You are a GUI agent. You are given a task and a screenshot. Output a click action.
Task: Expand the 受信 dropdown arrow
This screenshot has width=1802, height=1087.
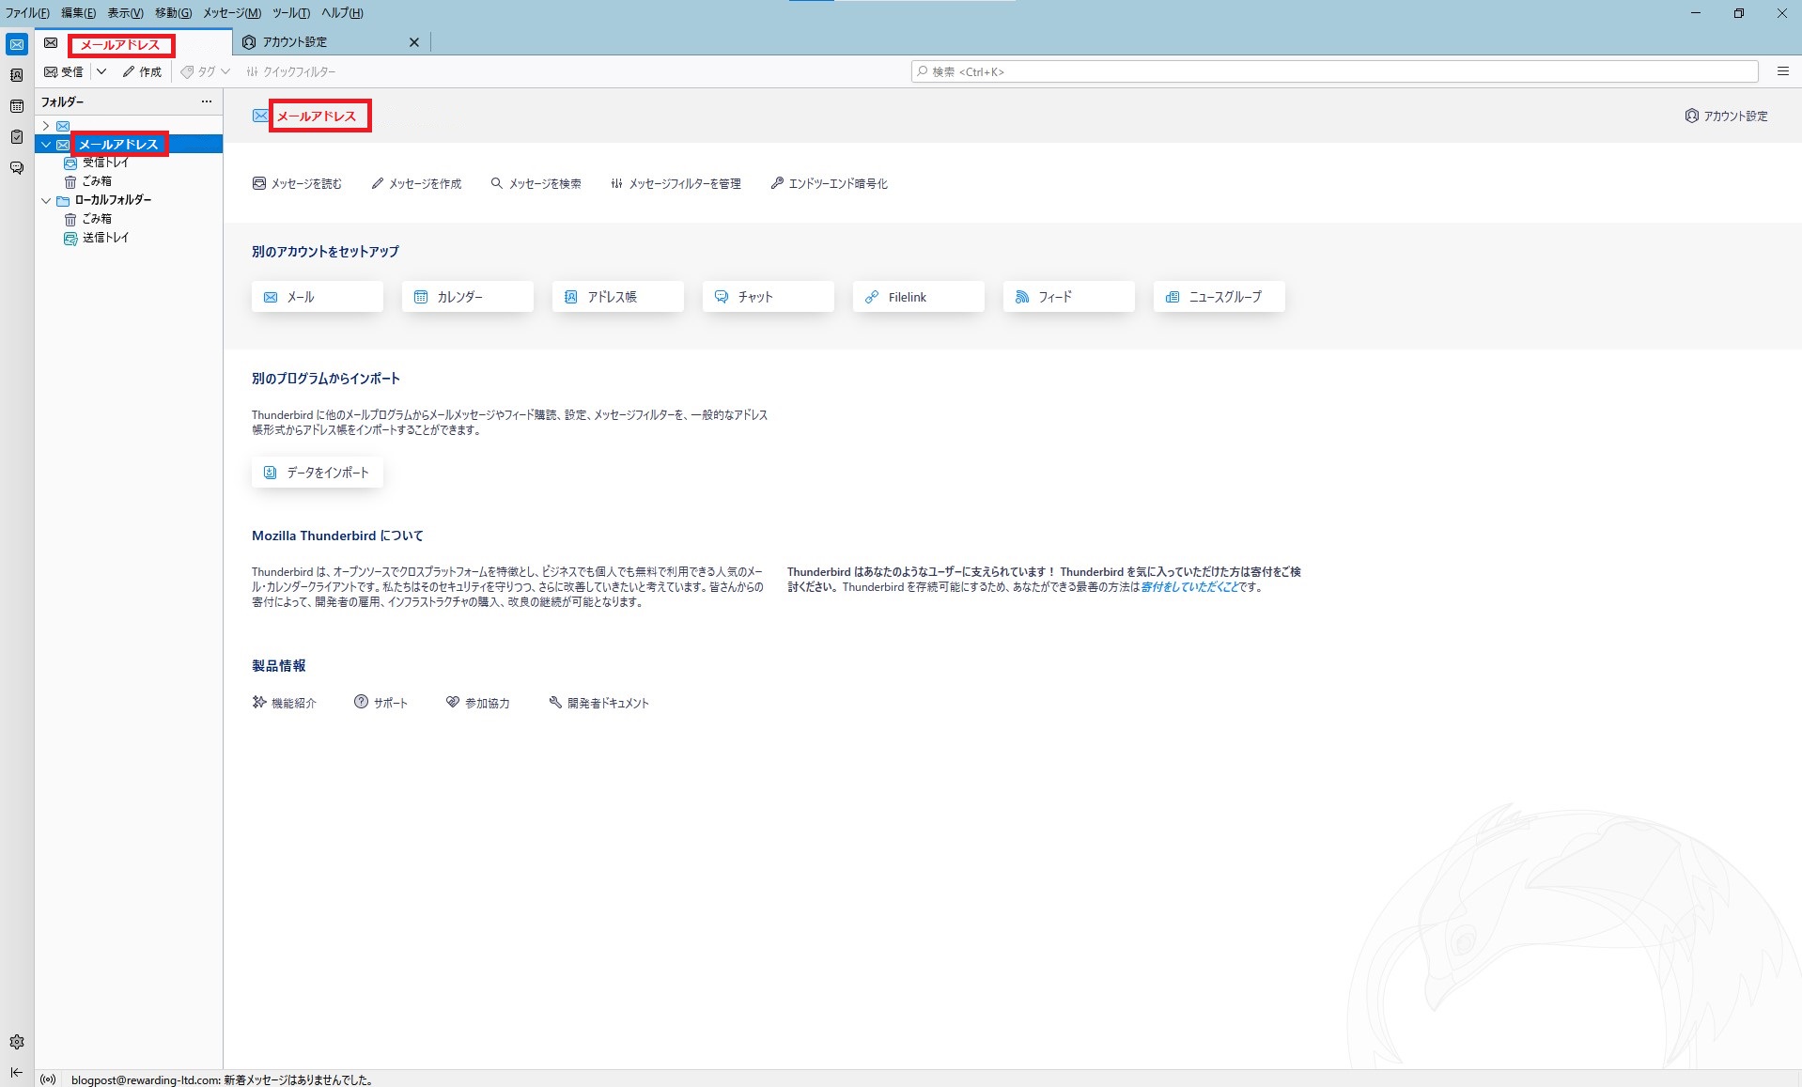click(x=101, y=71)
